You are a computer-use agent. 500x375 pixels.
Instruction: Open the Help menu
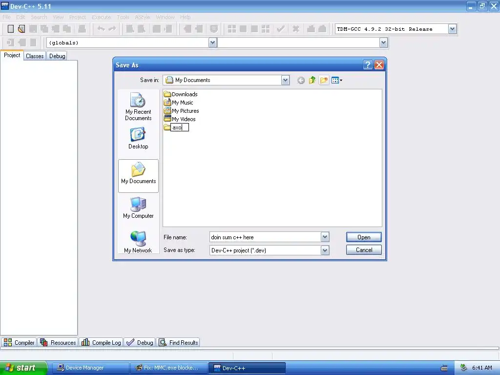[x=185, y=17]
